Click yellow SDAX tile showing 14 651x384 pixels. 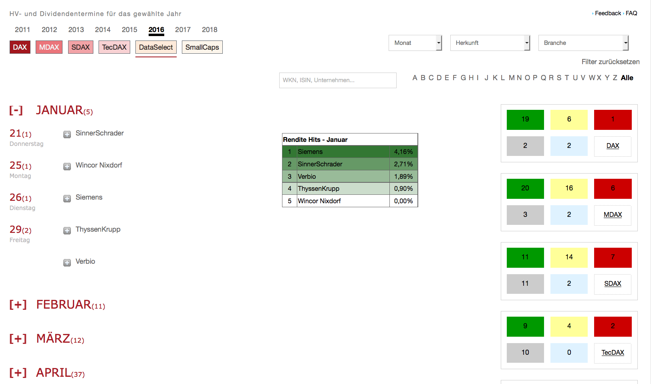click(x=569, y=257)
